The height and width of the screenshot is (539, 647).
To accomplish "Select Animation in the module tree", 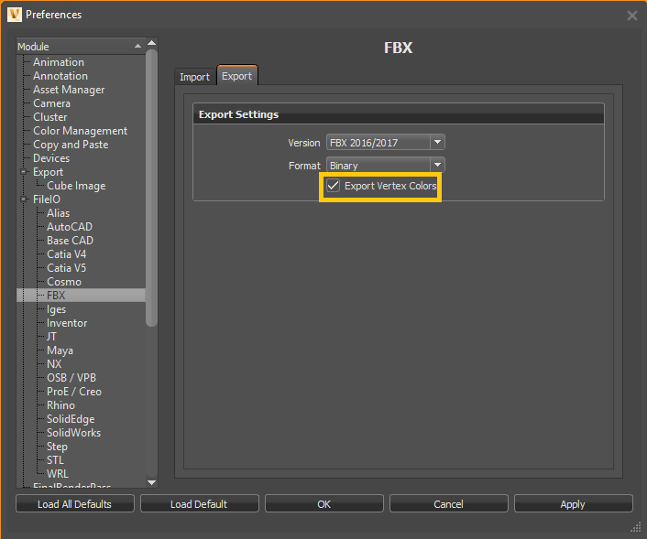I will point(59,62).
